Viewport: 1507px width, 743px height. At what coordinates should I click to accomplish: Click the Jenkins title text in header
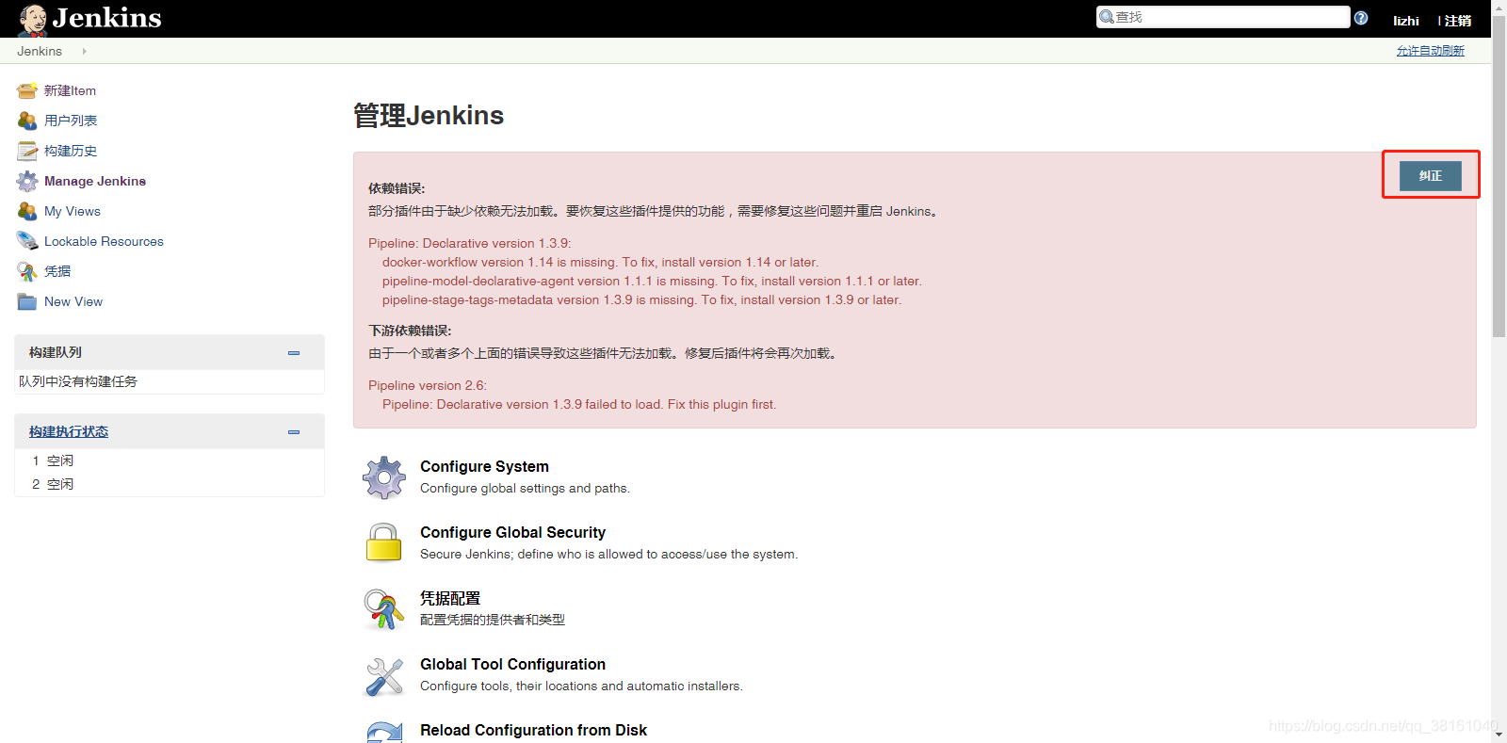click(106, 18)
